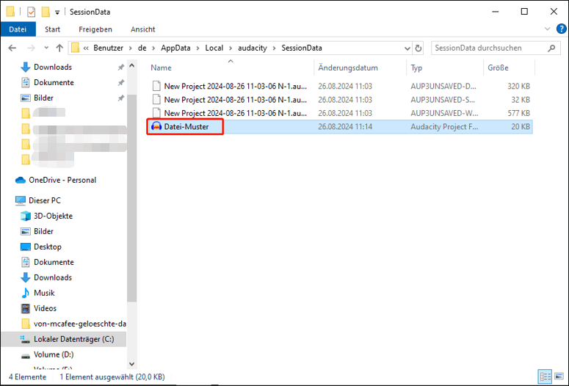Click AUP3UNSAVED-W... type cell
569x386 pixels.
(x=444, y=113)
